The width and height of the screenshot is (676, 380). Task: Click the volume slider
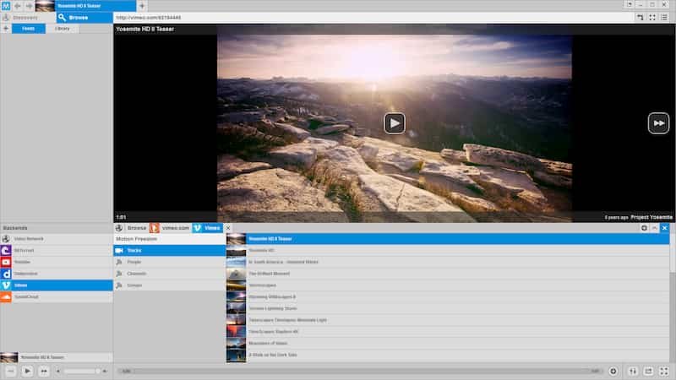coord(81,371)
